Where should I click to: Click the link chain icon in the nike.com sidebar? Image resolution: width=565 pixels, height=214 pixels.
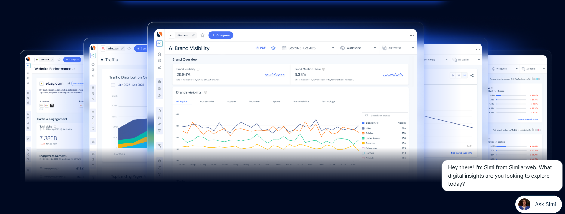[x=159, y=124]
